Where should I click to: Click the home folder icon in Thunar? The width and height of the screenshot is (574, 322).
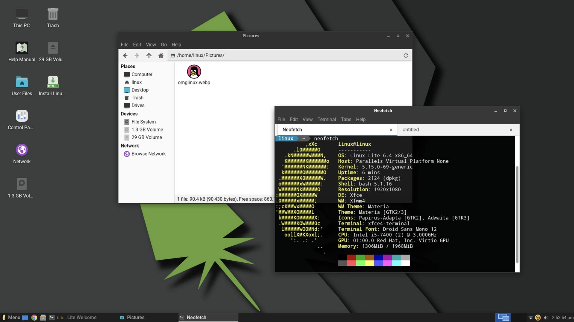[161, 55]
